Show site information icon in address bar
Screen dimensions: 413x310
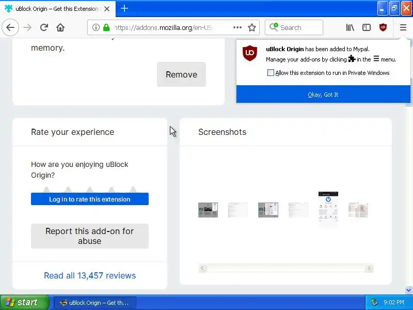point(96,27)
